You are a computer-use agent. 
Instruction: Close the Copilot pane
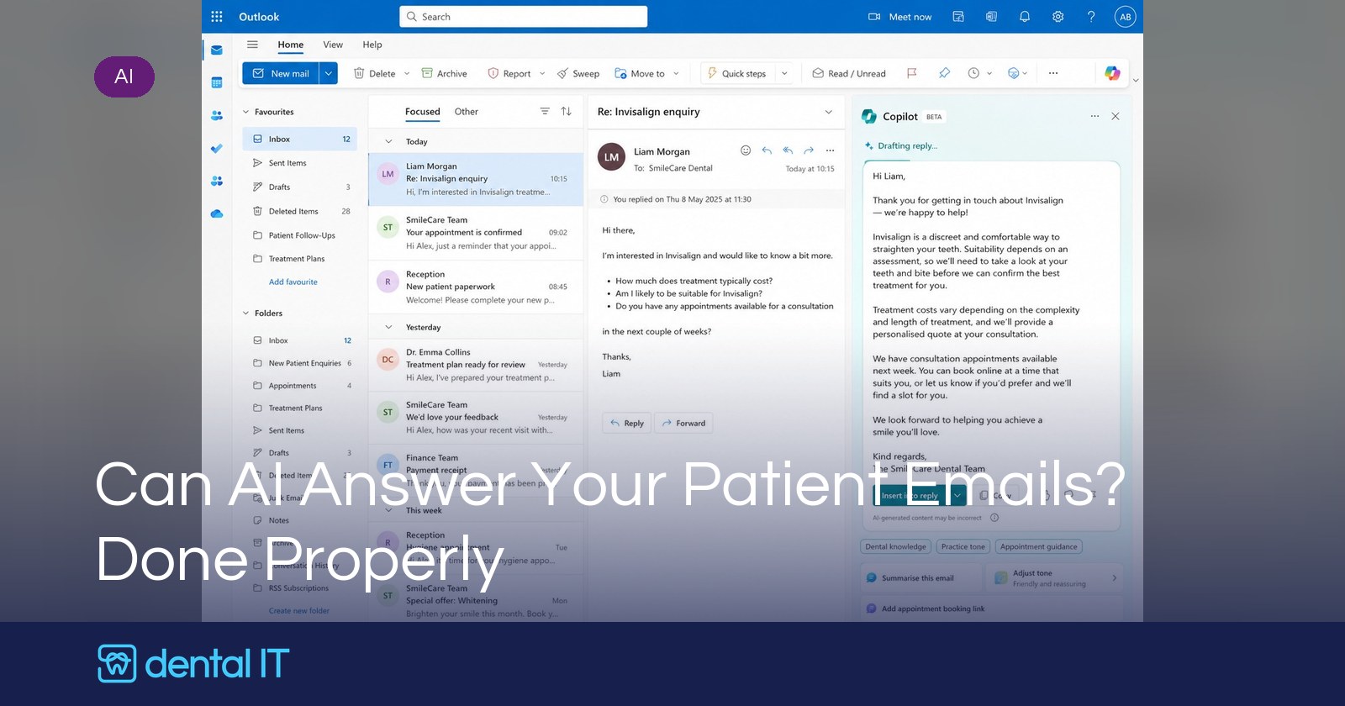click(1116, 117)
